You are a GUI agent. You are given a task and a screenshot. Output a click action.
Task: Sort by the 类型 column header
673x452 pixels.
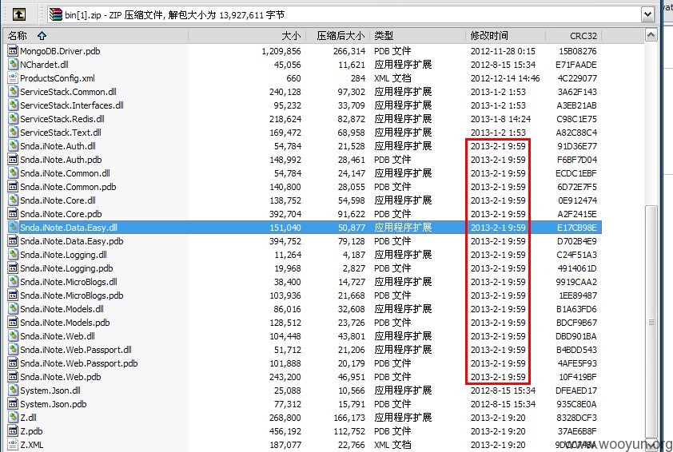pyautogui.click(x=417, y=36)
